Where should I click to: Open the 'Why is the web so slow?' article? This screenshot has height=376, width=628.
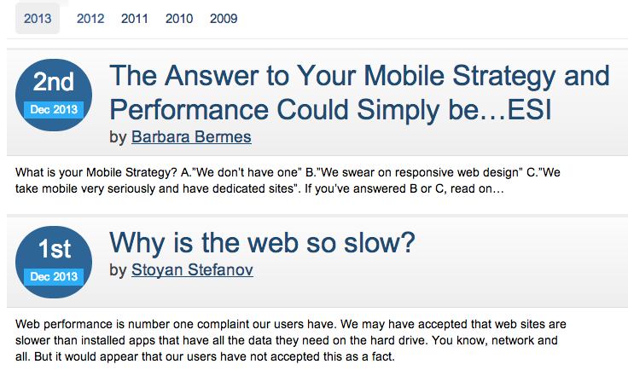point(262,243)
